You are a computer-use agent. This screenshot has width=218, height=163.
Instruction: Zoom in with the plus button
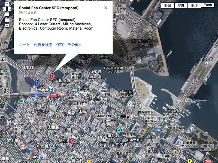[x=7, y=20]
